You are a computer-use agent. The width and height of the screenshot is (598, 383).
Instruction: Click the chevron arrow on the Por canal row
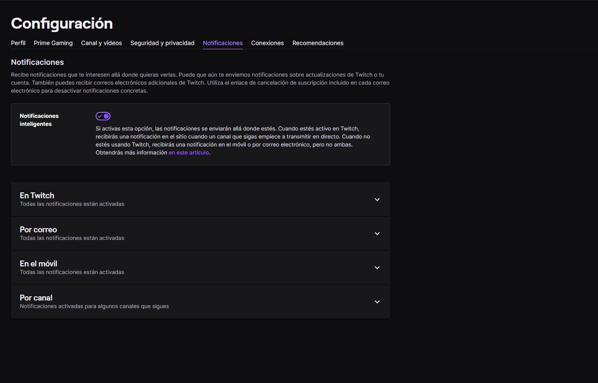tap(377, 302)
